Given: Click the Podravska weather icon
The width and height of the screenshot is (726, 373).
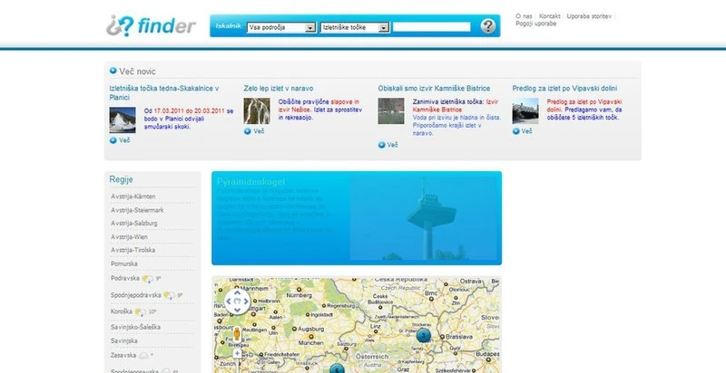Looking at the screenshot, I should 148,279.
